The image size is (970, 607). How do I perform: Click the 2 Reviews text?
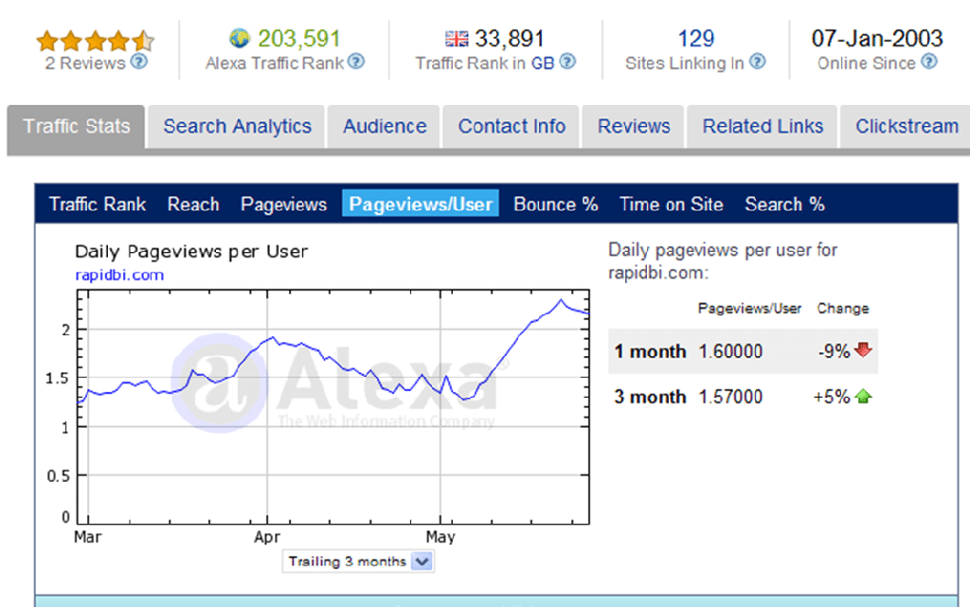(x=84, y=63)
